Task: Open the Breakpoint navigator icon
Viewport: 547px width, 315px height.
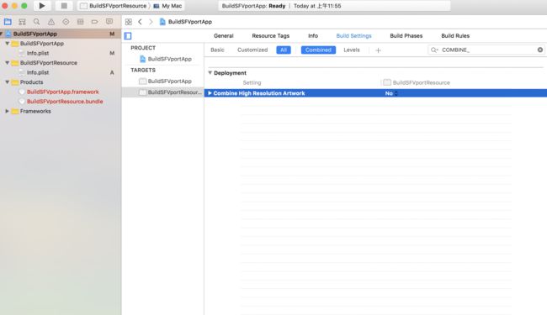Action: 94,22
